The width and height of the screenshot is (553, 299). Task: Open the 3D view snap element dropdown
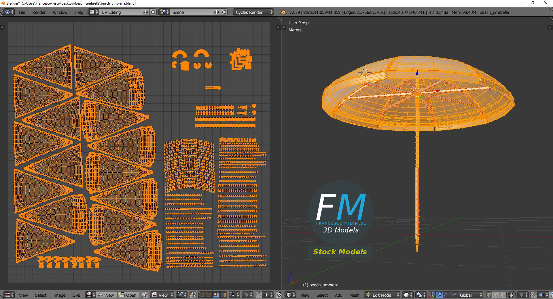point(543,295)
